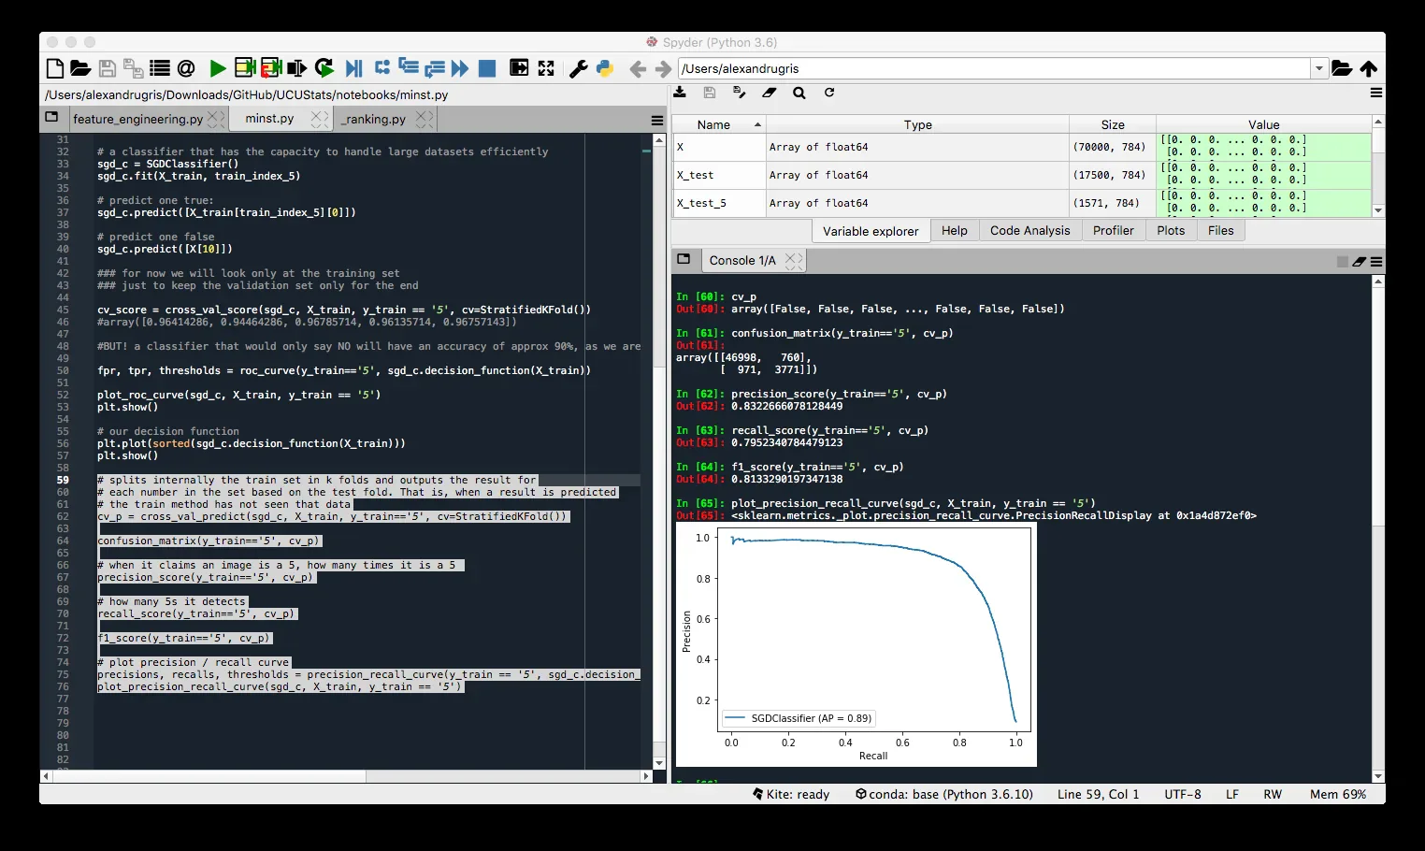
Task: Start debugging the file
Action: [x=353, y=68]
